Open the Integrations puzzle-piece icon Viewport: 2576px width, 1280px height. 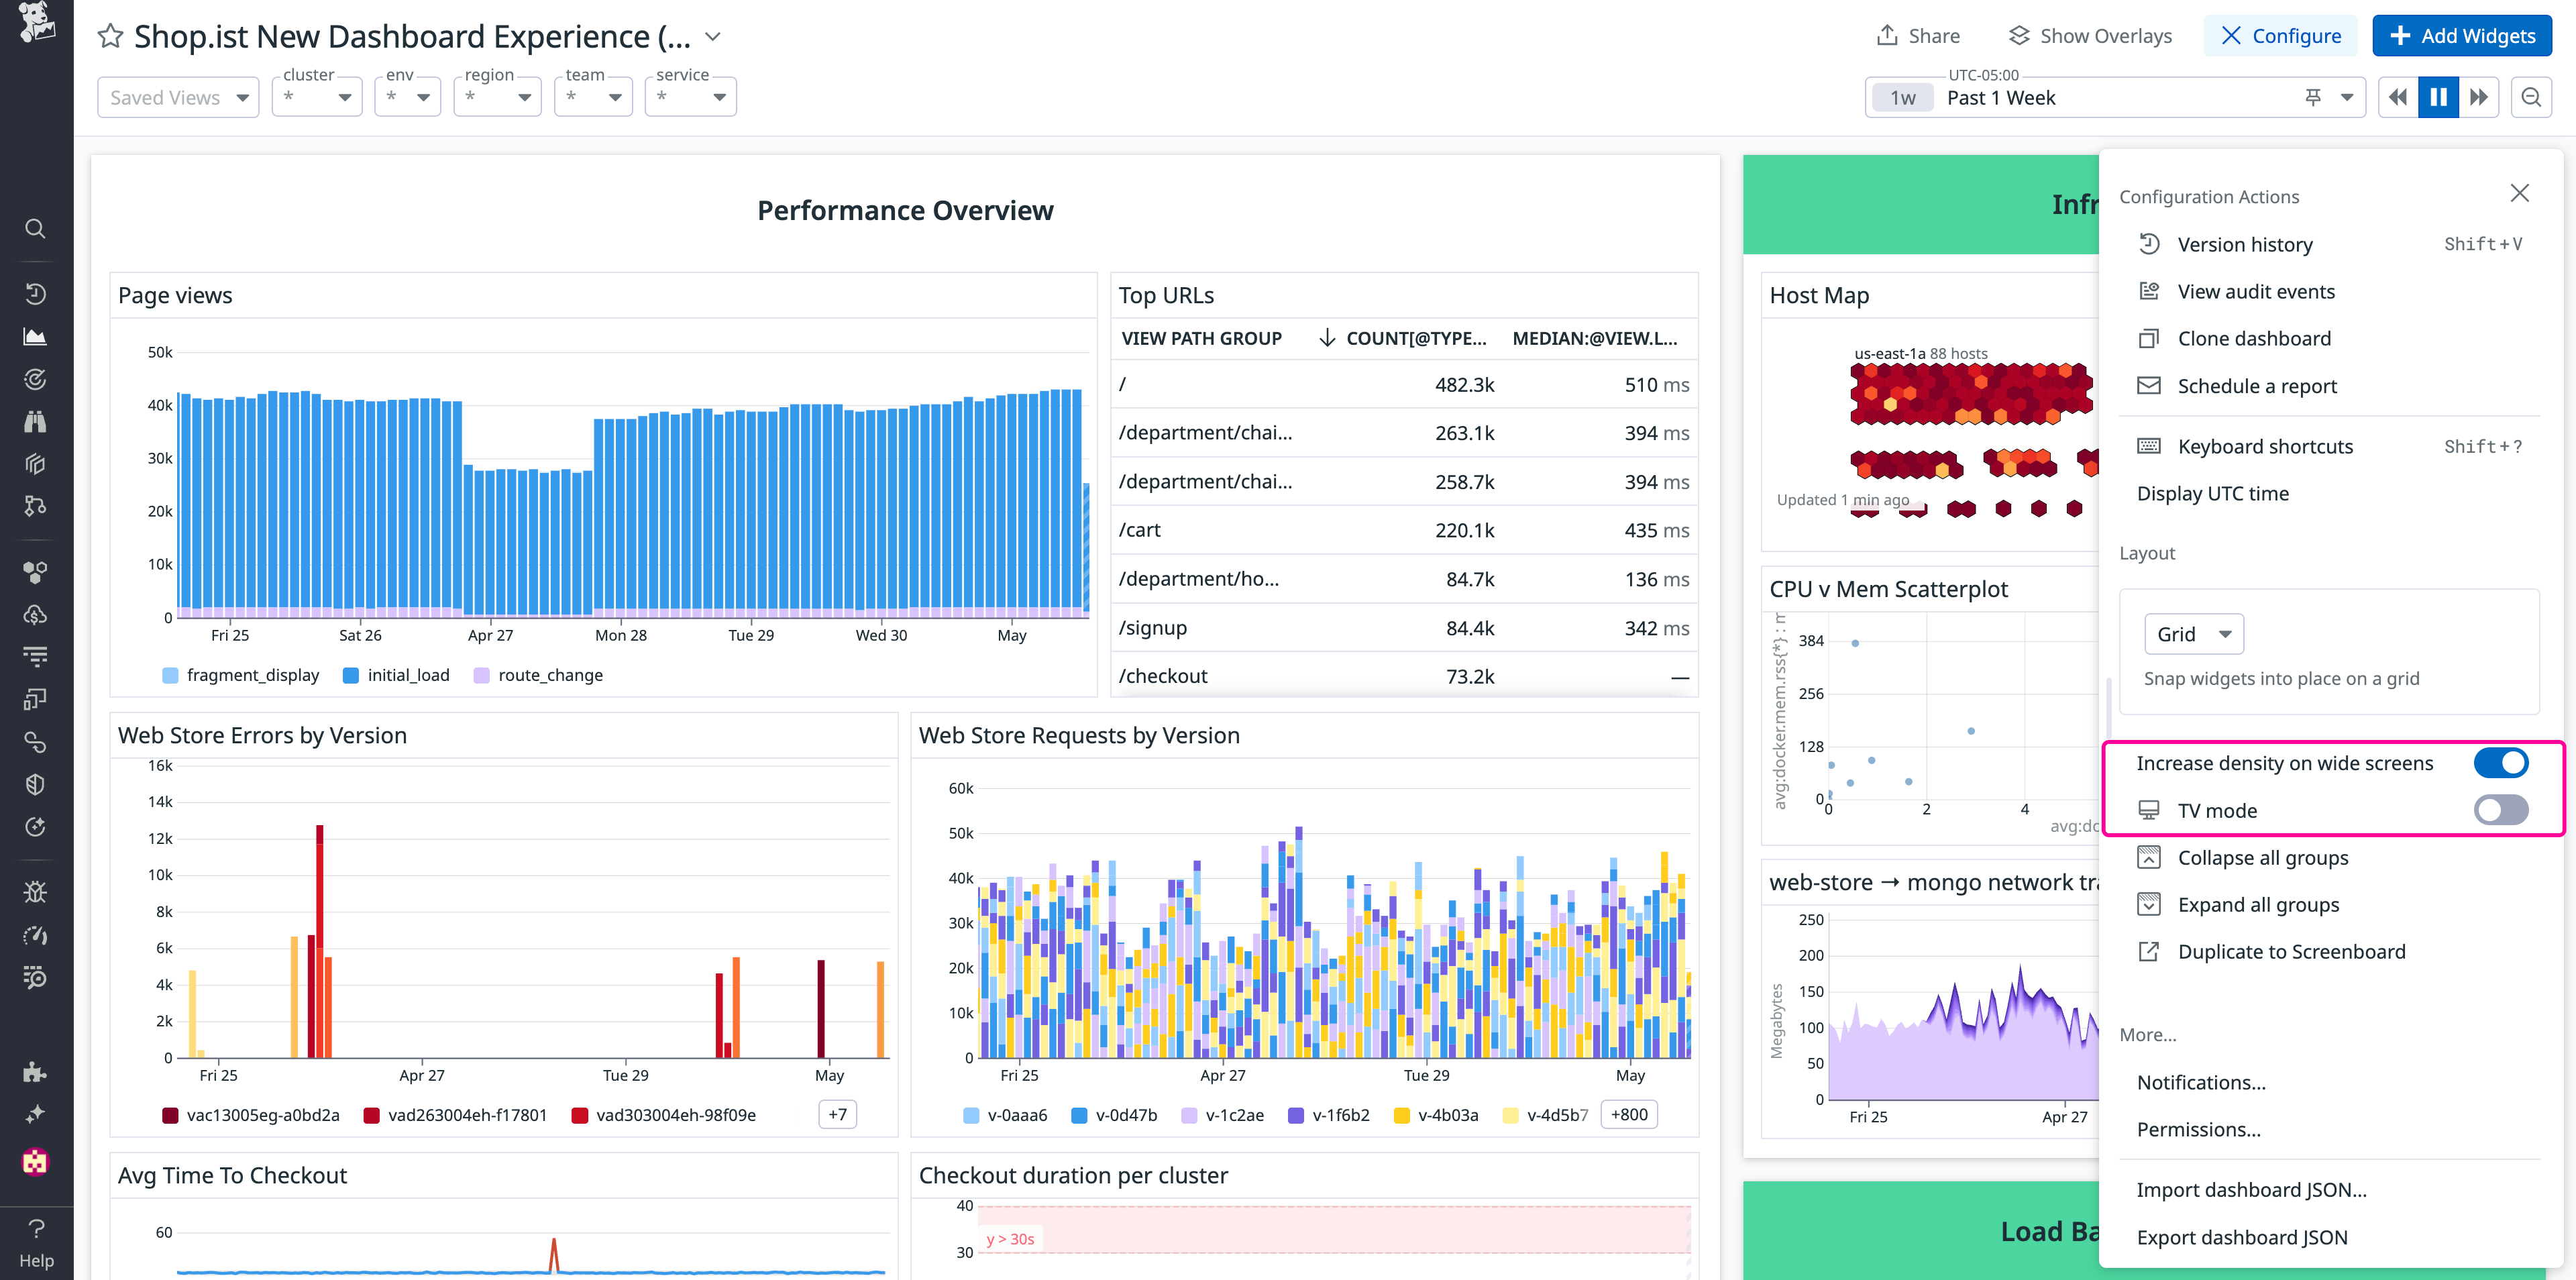tap(35, 1072)
